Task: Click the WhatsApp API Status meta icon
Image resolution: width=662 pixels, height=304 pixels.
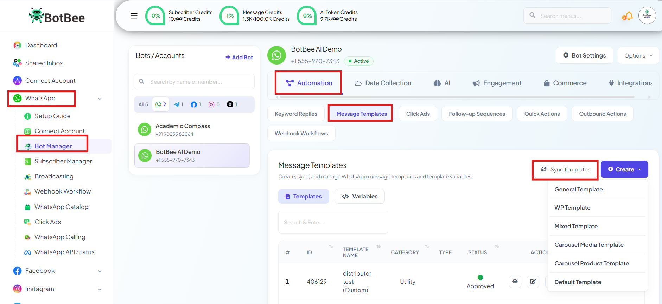Action: coord(27,252)
